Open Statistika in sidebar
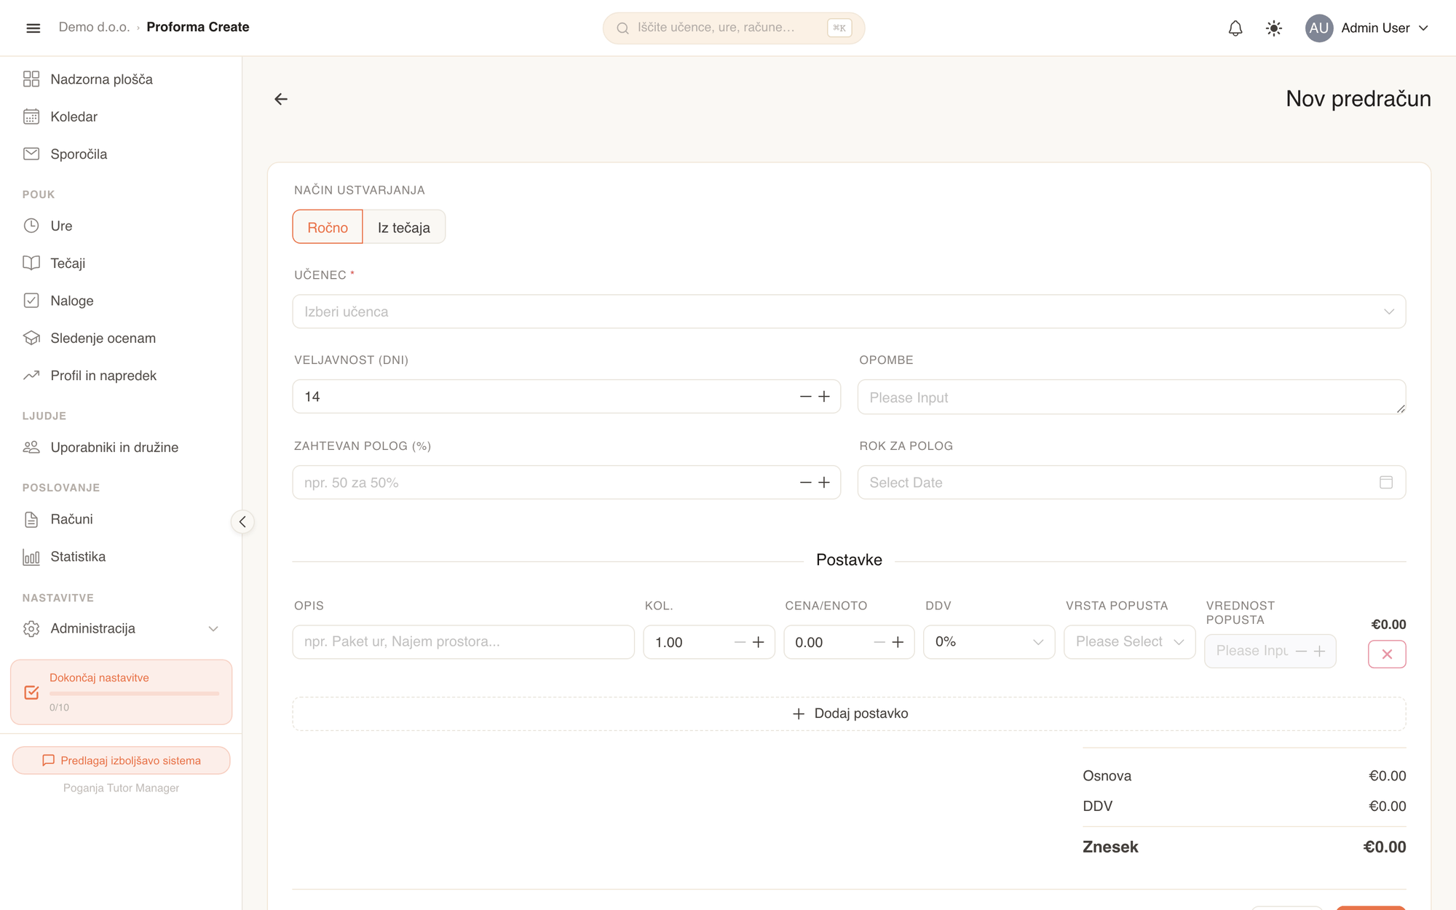 121,556
